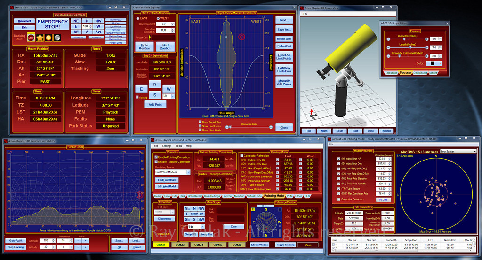
Task: Select North view in 3D Scope View
Action: point(324,131)
